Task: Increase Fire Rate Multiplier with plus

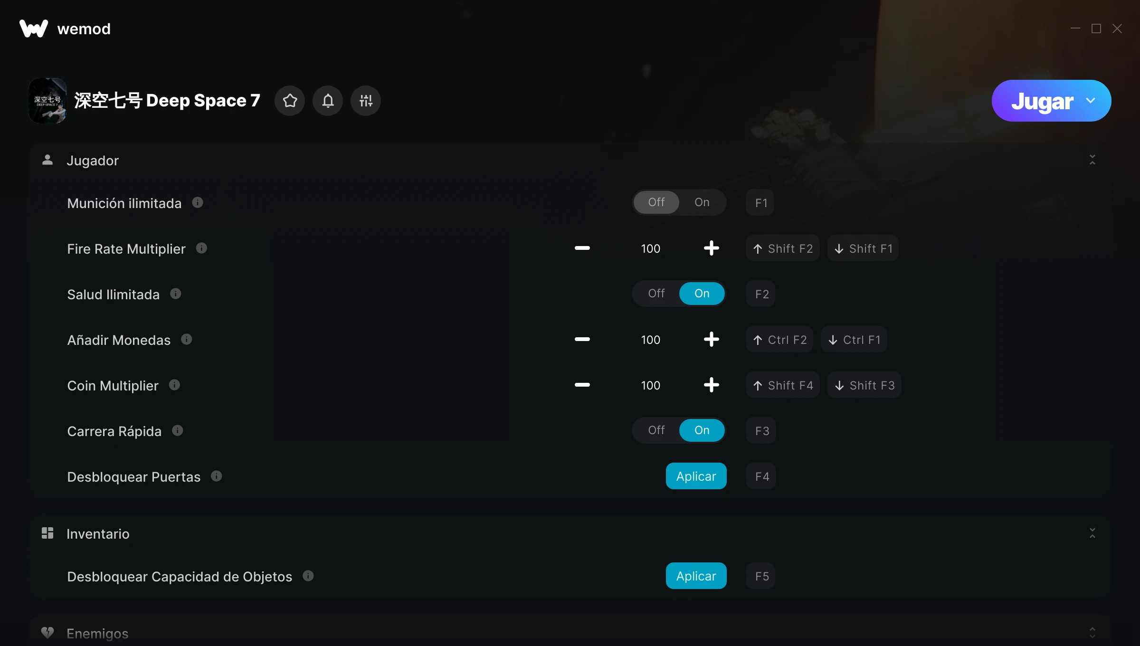Action: tap(712, 248)
